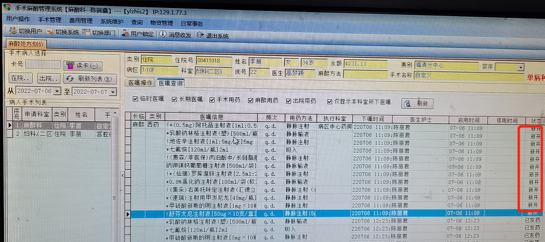Select patient row 1 麻醉科 李丽
545x242 pixels.
click(x=63, y=126)
